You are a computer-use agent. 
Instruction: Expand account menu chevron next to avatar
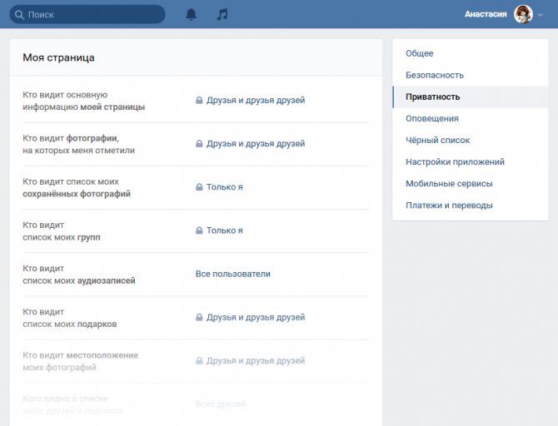click(x=541, y=15)
